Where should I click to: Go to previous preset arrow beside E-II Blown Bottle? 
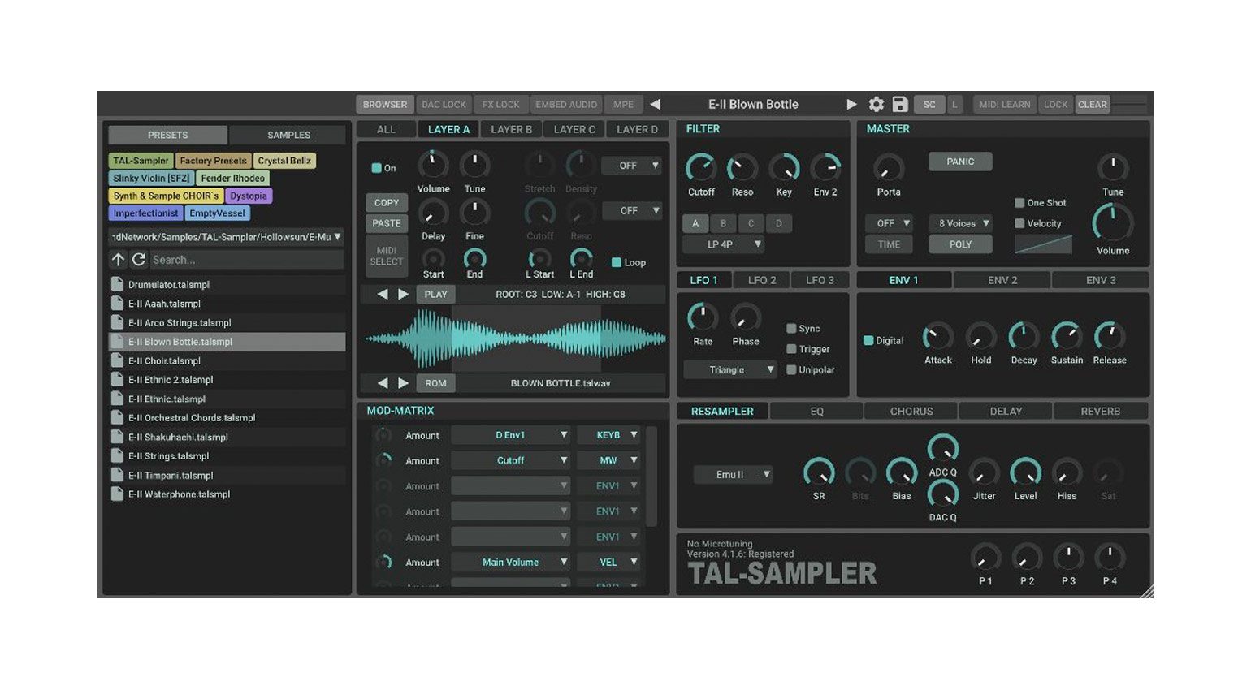[x=655, y=104]
